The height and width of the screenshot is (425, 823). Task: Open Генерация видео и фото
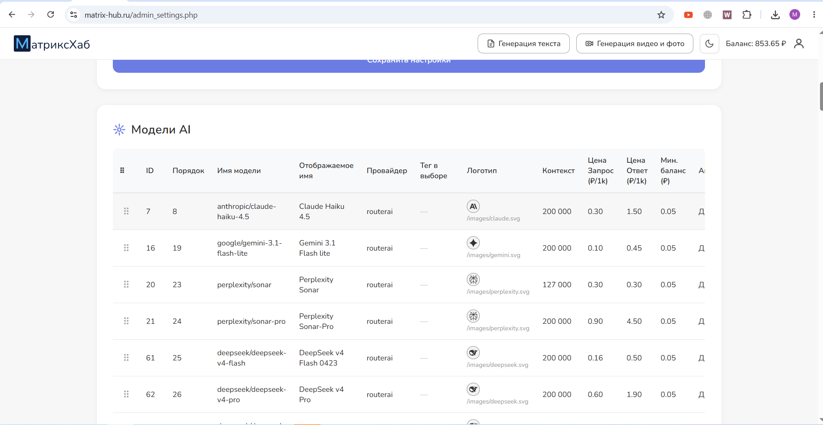(x=634, y=43)
